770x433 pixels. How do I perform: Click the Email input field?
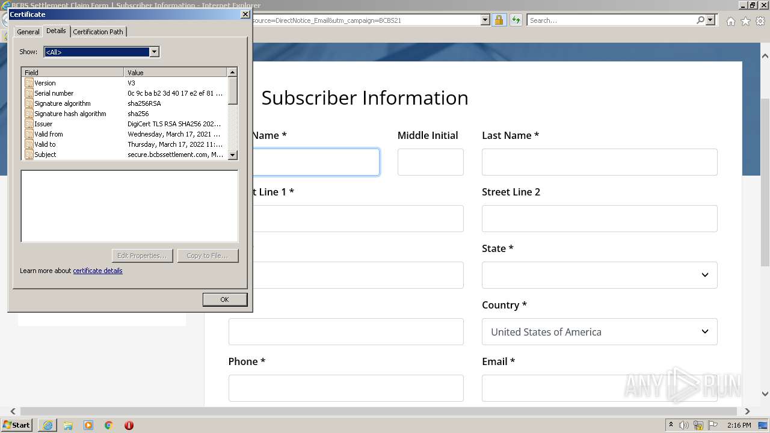[x=600, y=388]
